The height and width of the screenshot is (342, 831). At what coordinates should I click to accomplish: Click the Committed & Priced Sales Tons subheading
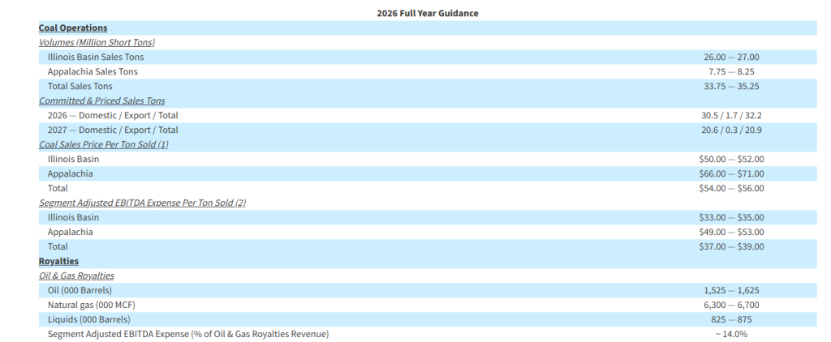(101, 100)
